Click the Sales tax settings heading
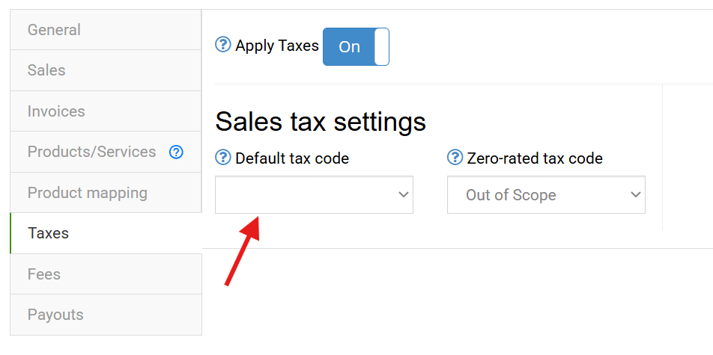Screen dimensions: 713x355 click(x=321, y=121)
